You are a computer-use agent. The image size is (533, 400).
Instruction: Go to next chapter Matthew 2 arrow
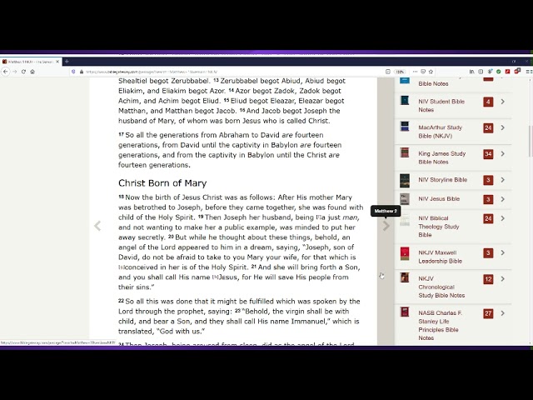click(x=386, y=226)
